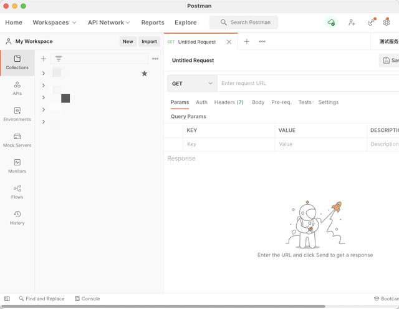Switch to the Headers tab

(228, 102)
